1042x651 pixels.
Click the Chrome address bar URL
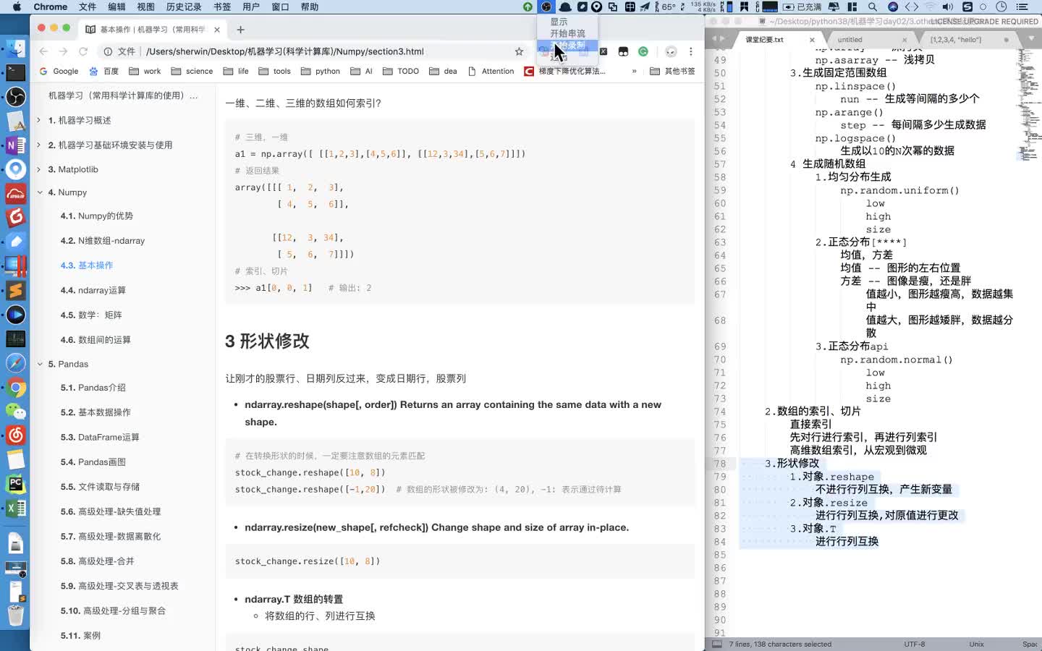[x=285, y=51]
